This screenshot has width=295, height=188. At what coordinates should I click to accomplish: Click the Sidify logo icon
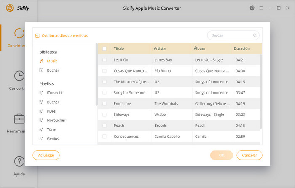(x=10, y=8)
